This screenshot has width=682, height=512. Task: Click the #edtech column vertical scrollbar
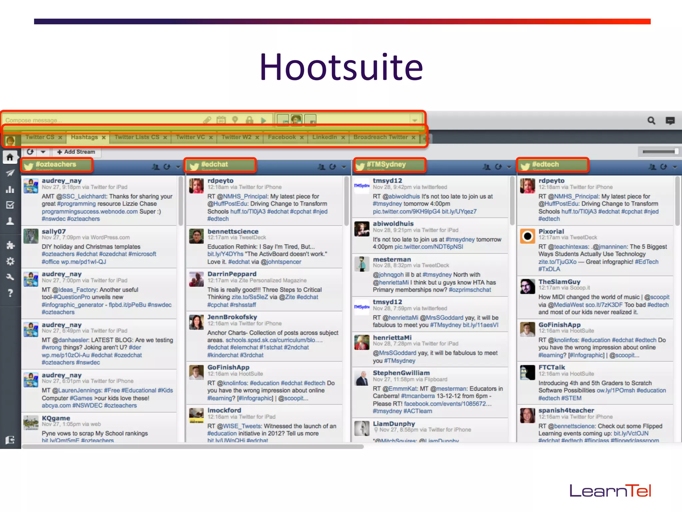tap(677, 201)
